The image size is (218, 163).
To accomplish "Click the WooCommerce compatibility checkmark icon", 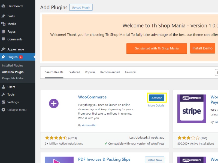I will point(106,143).
